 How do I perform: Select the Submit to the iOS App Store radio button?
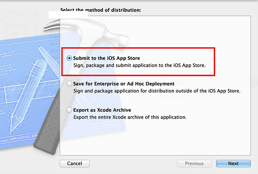click(69, 58)
